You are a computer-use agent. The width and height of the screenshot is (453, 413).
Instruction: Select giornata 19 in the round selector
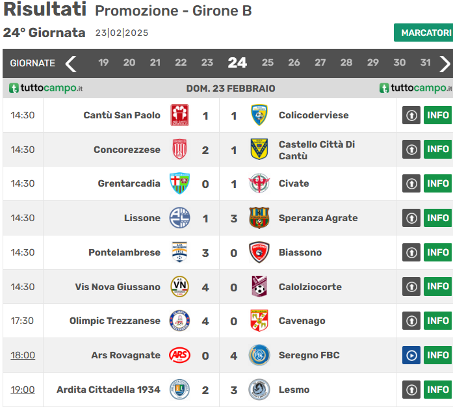(103, 62)
